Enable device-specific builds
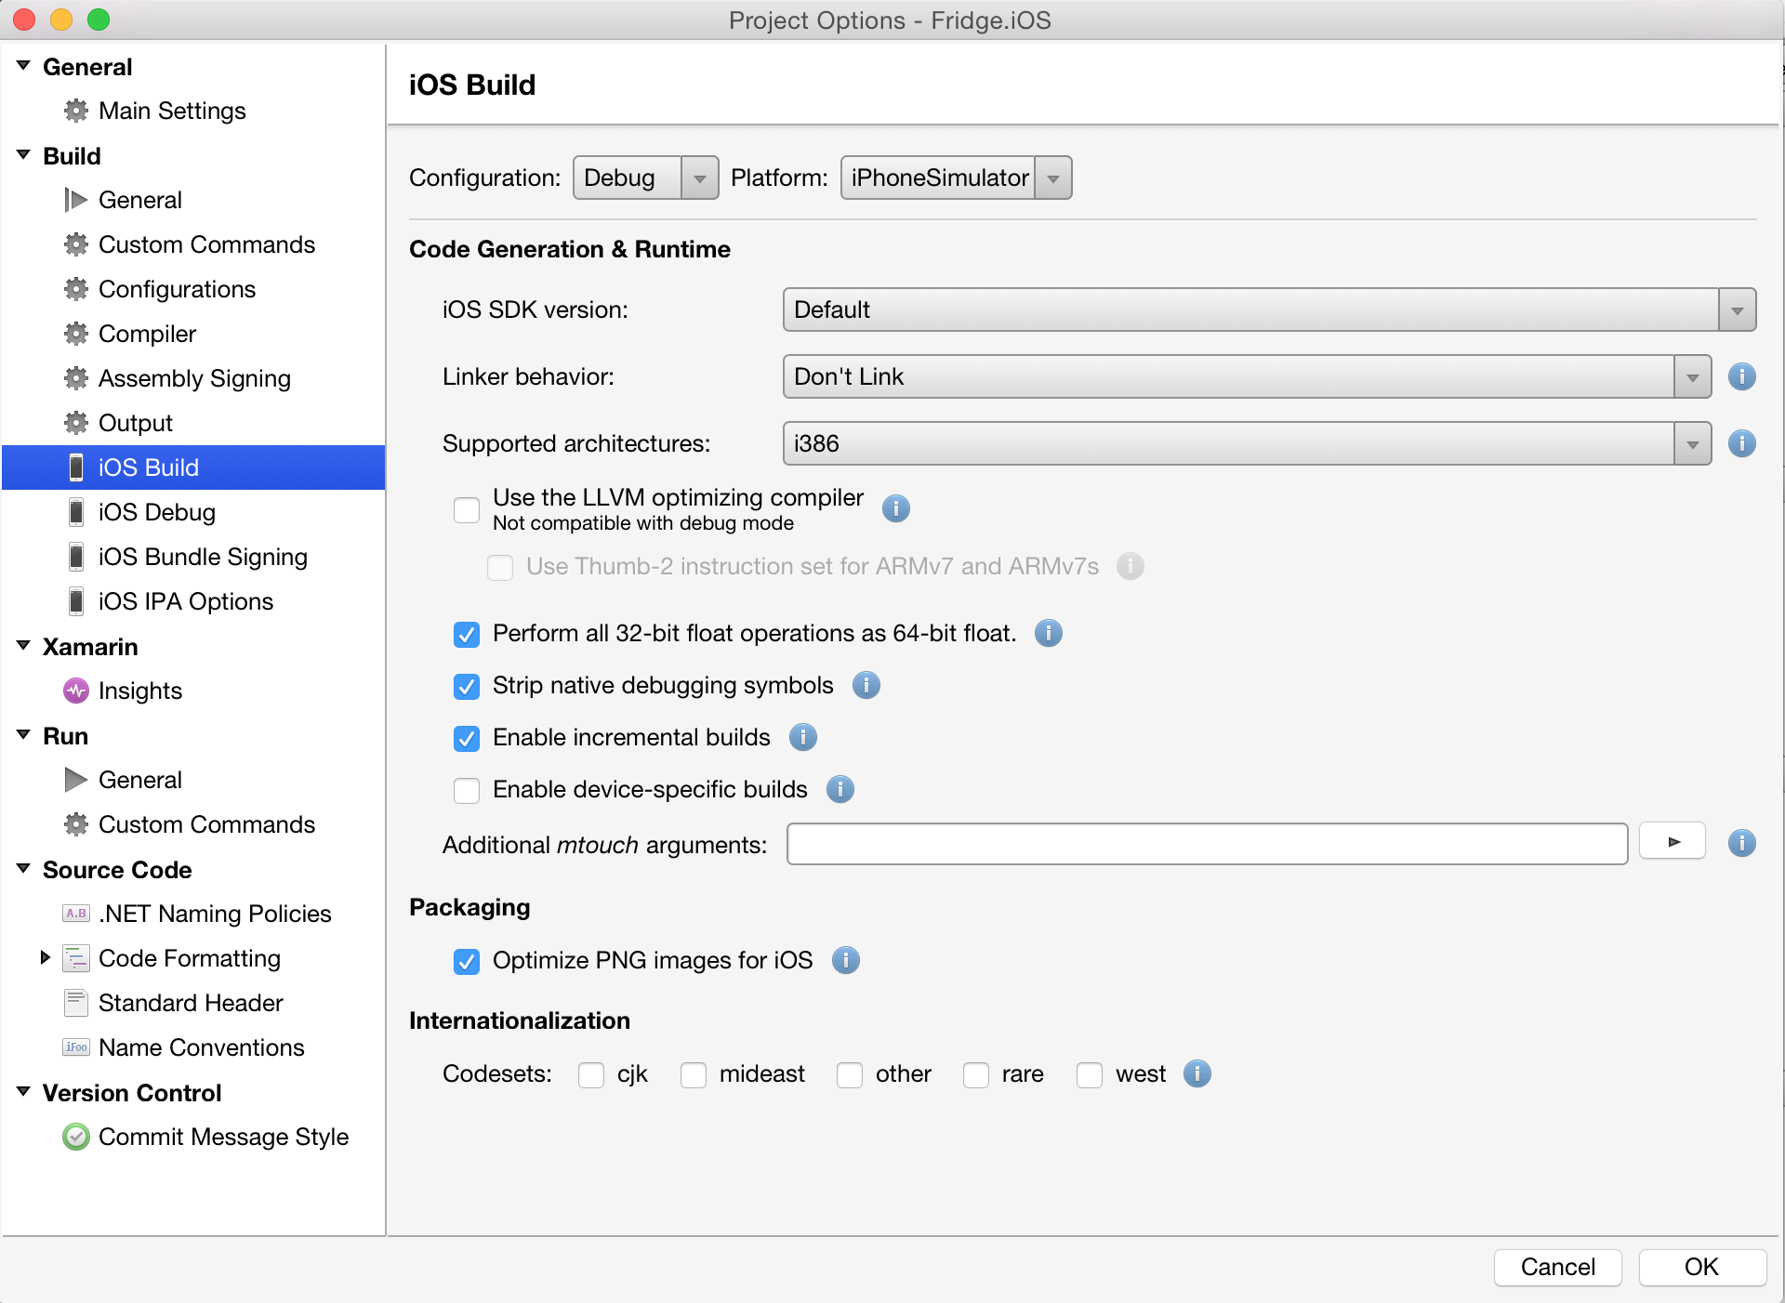Screen dimensions: 1785x1303 (x=467, y=791)
